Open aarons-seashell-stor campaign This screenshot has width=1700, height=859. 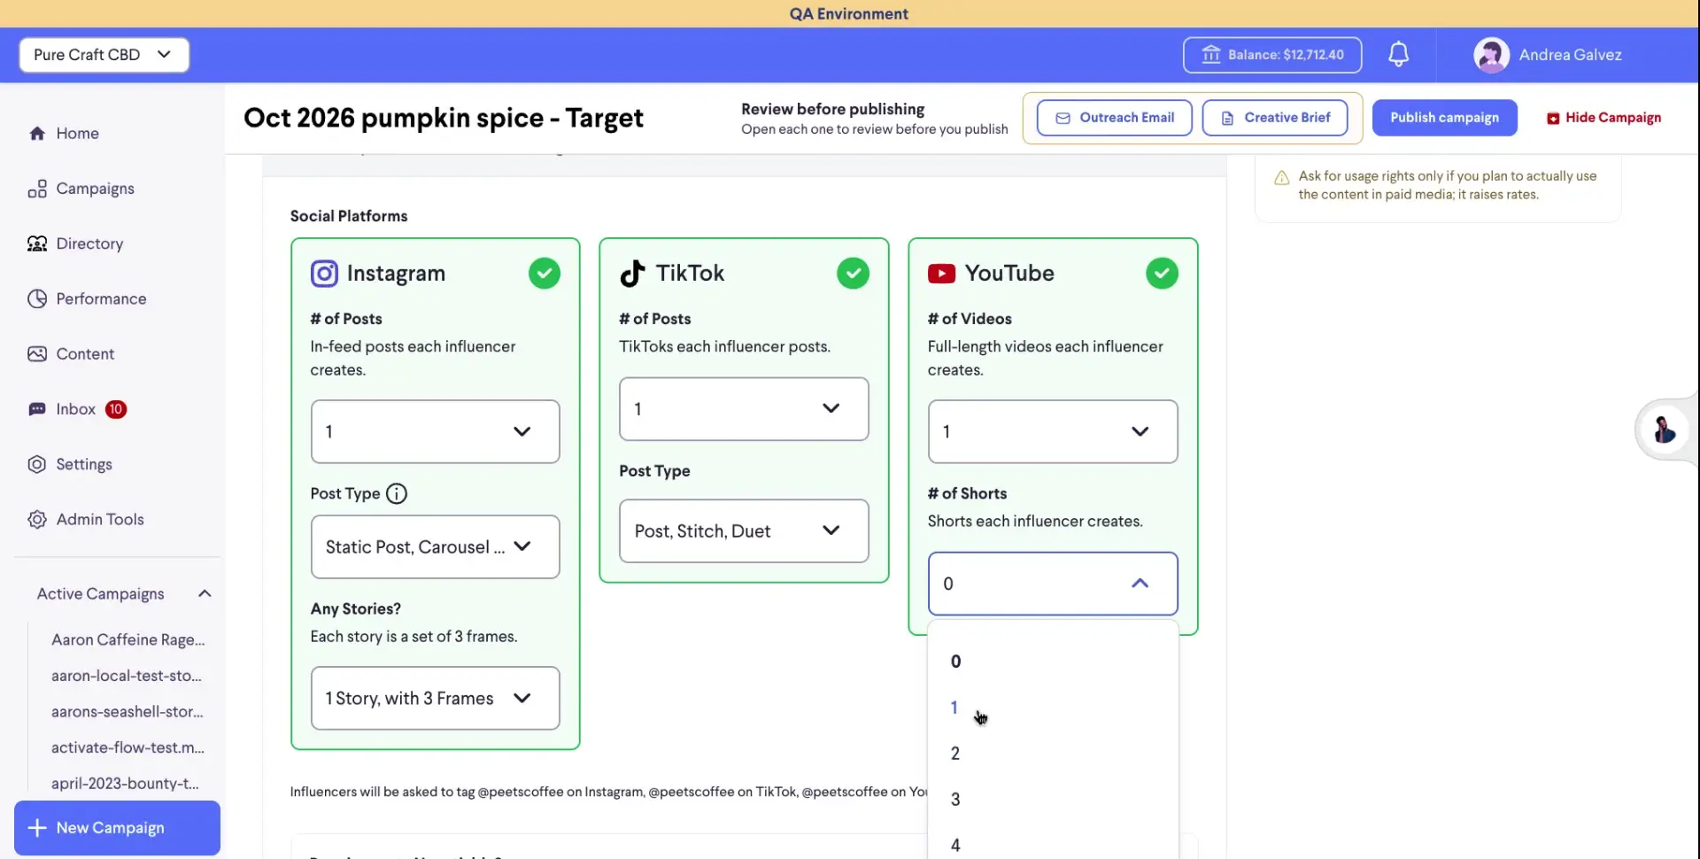pyautogui.click(x=127, y=711)
